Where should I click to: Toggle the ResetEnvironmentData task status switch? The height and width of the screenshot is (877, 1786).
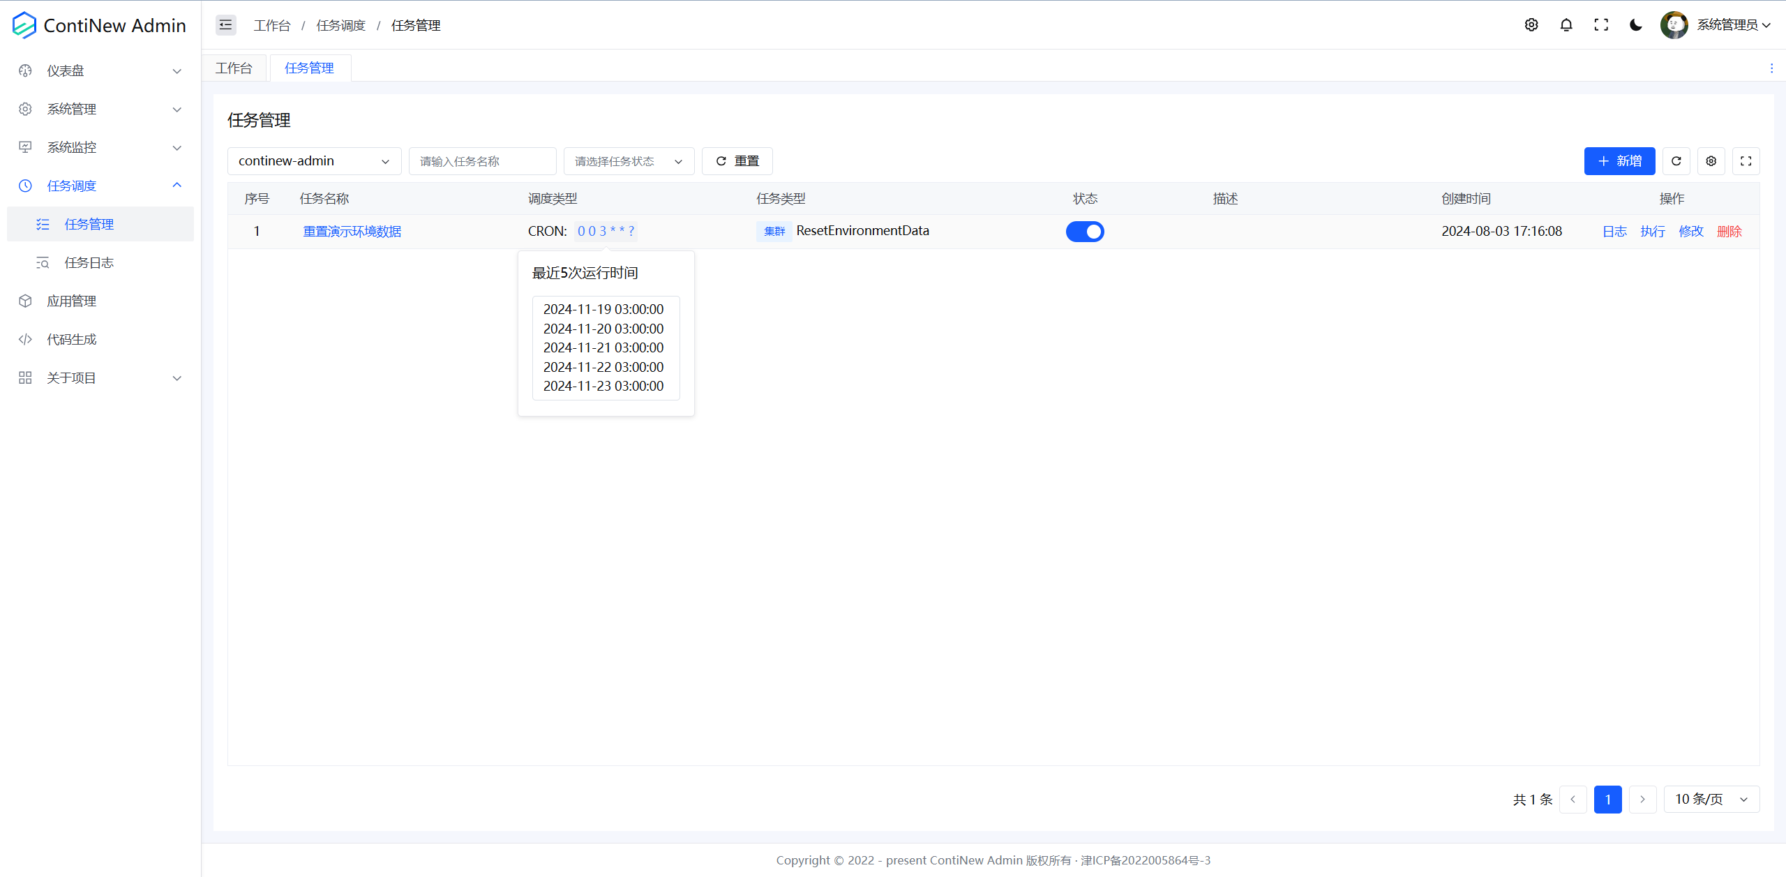click(x=1085, y=232)
